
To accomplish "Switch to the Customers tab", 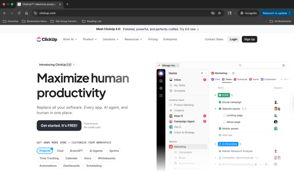I will click(268, 79).
